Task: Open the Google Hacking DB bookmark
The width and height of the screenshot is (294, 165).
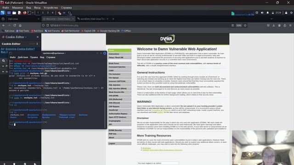Action: coord(108,31)
